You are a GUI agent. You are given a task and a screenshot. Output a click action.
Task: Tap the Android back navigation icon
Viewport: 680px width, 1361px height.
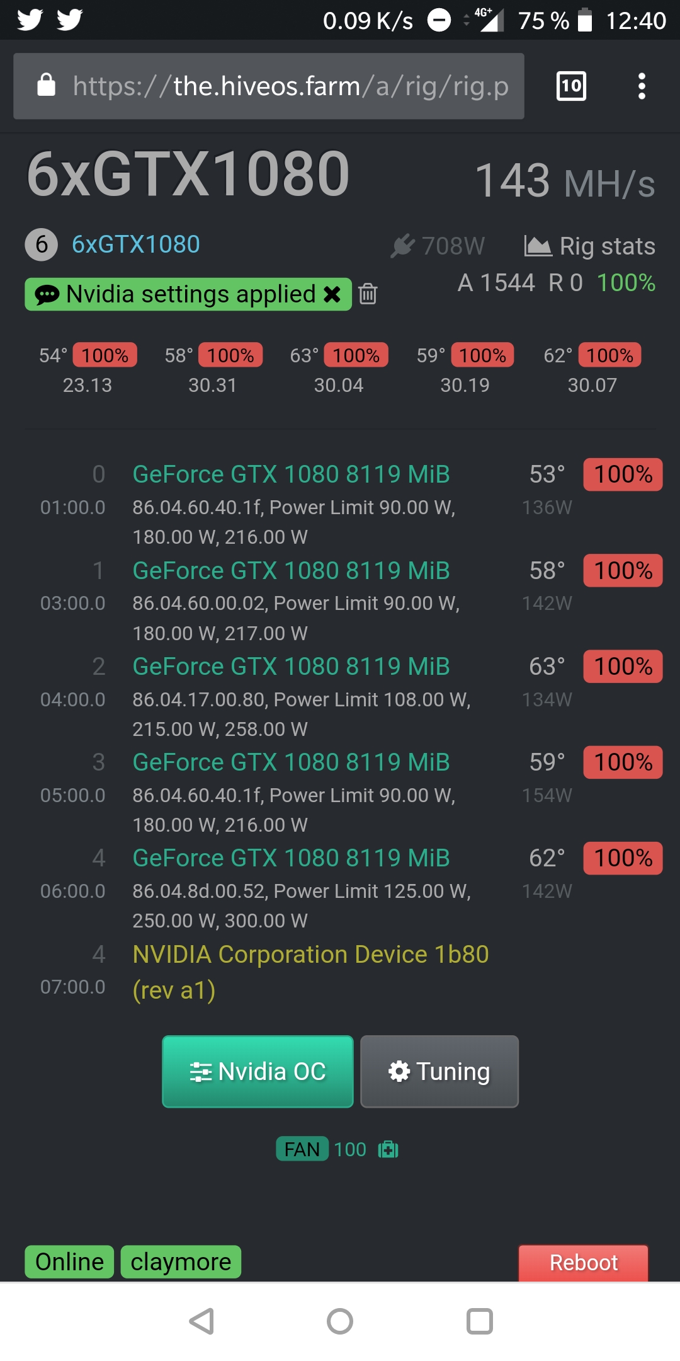click(x=202, y=1321)
